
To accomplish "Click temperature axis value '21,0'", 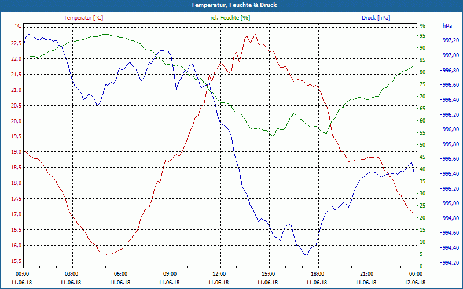I will (16, 90).
